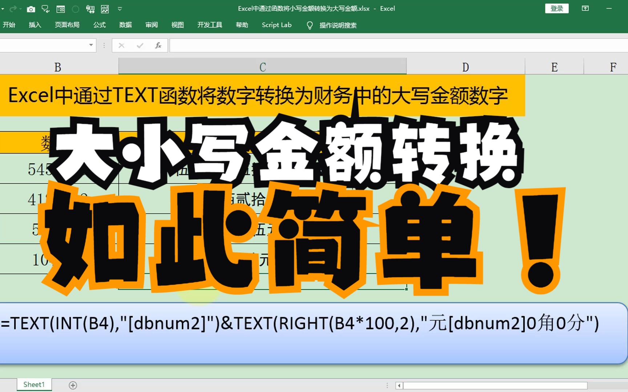Select column D header

[466, 67]
